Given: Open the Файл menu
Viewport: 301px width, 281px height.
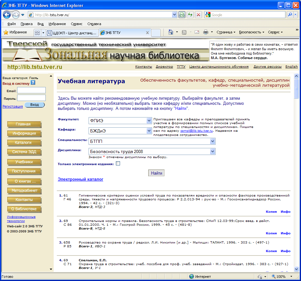Looking at the screenshot, I should click(11, 24).
